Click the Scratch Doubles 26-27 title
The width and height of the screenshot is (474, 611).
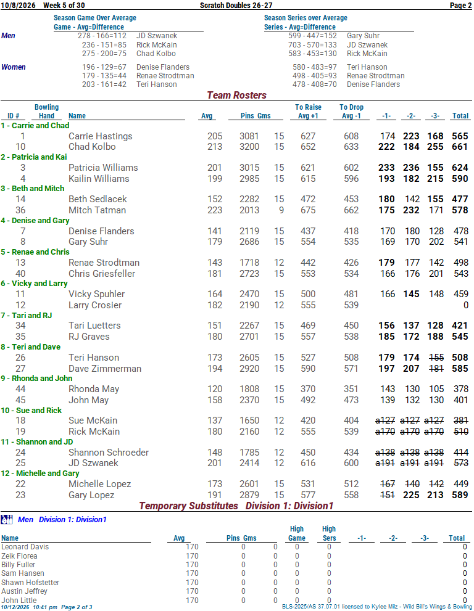[x=236, y=6]
